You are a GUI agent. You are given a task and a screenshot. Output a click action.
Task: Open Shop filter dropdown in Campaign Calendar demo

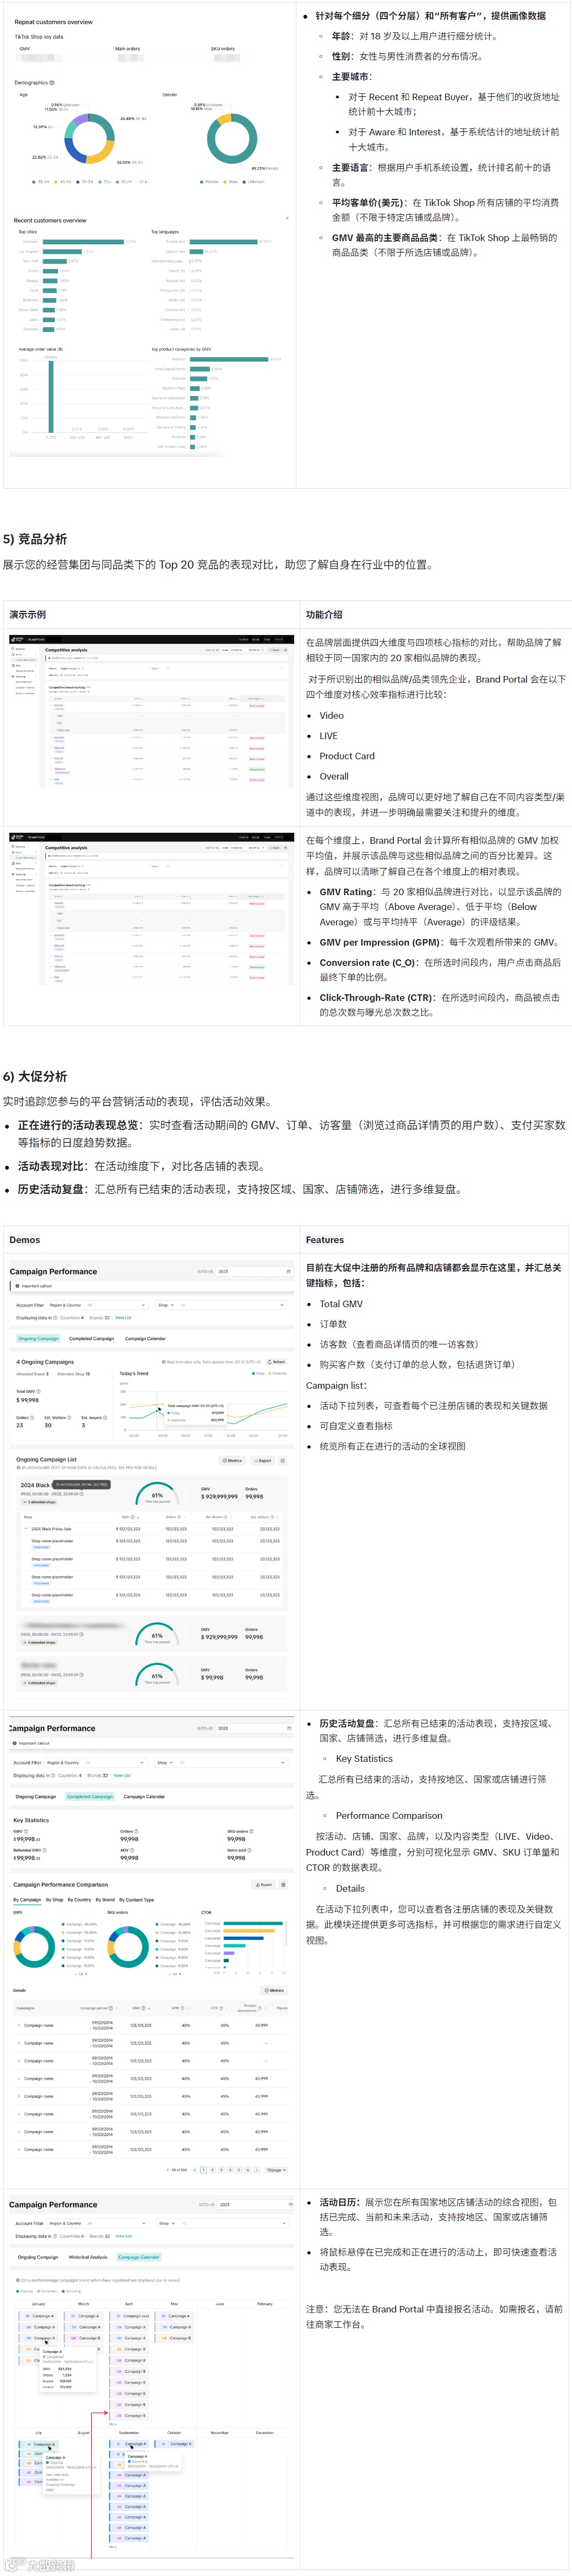(x=222, y=2223)
